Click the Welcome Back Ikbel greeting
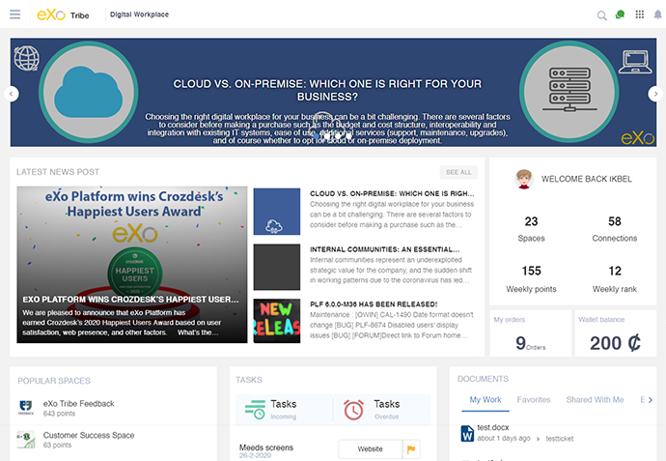This screenshot has height=461, width=666. tap(586, 179)
